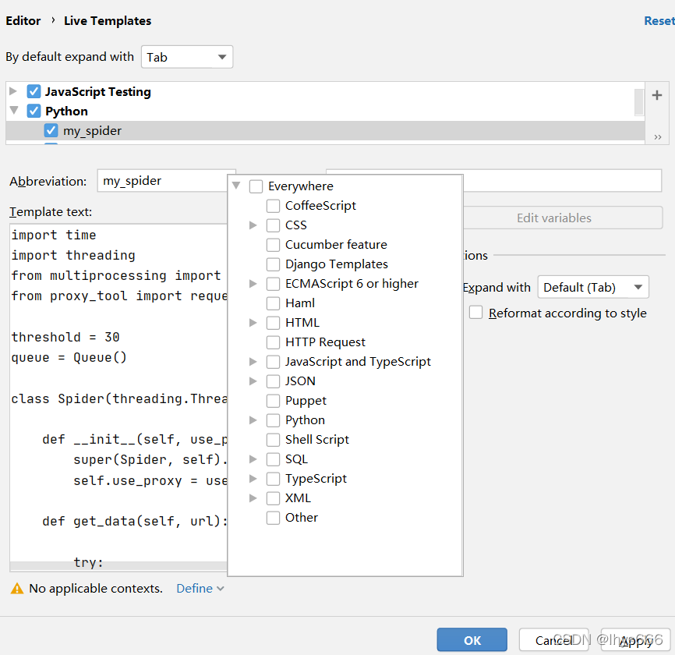Add new live template with plus icon
This screenshot has width=675, height=655.
[x=657, y=95]
